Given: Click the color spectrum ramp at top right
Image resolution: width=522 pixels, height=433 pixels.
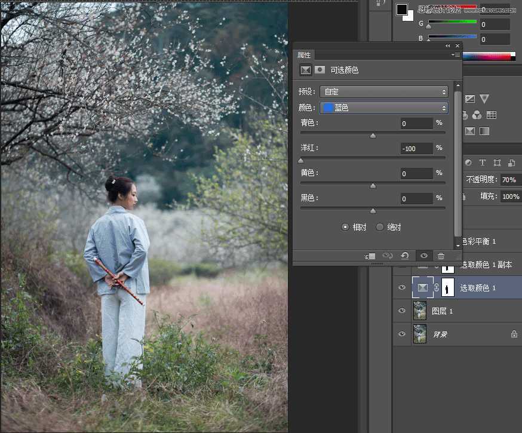Looking at the screenshot, I should pos(490,56).
